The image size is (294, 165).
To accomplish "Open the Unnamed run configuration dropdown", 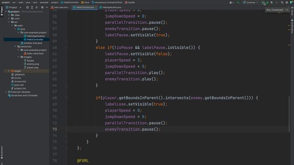I will pyautogui.click(x=250, y=2).
